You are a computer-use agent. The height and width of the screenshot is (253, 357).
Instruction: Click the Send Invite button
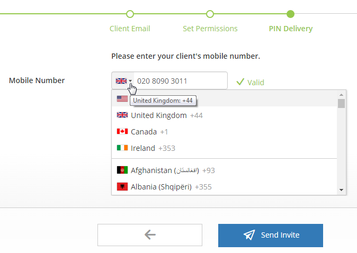[x=271, y=235]
